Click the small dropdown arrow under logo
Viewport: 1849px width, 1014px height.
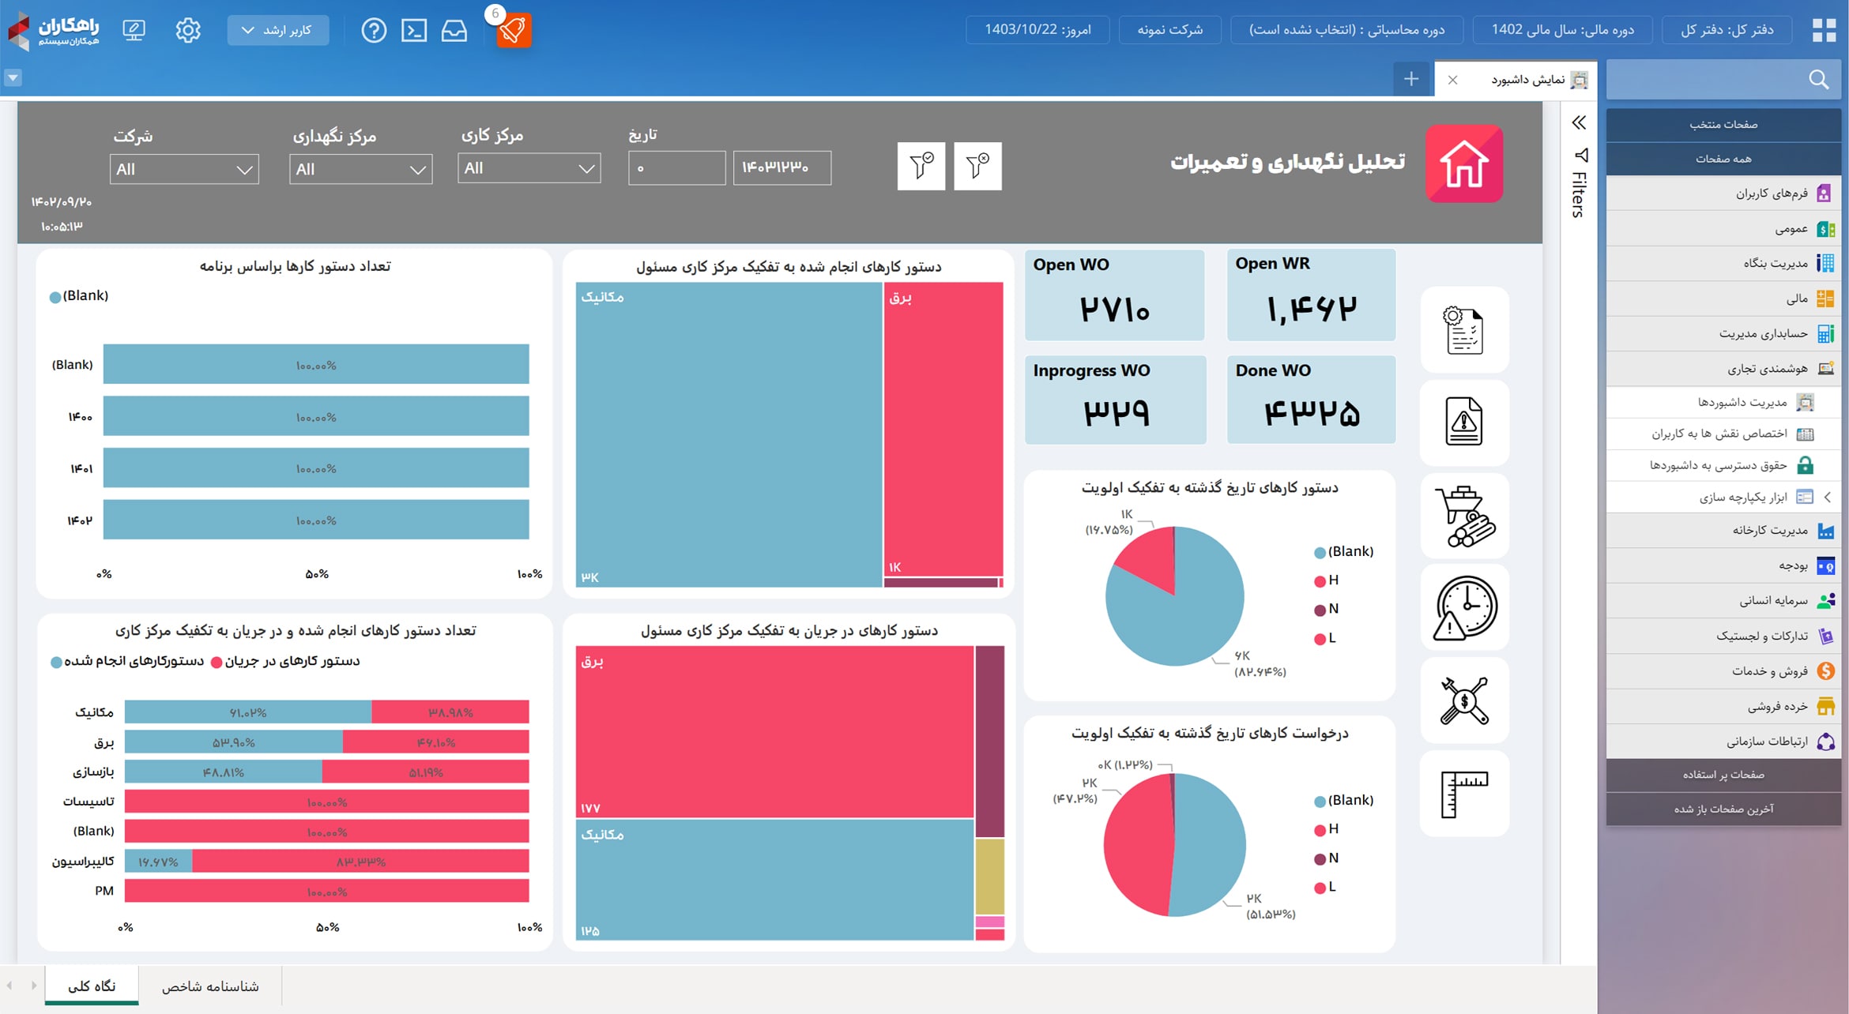click(x=13, y=77)
